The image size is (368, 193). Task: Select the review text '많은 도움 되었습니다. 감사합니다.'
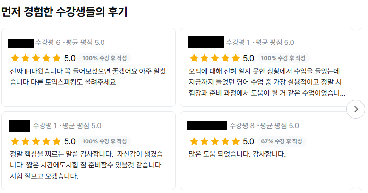coord(237,154)
